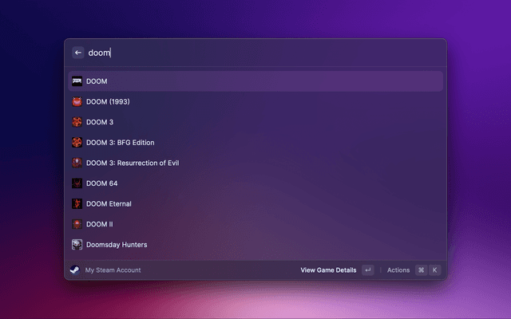The width and height of the screenshot is (511, 319).
Task: Click the Doomsday Hunters game icon
Action: [x=77, y=245]
